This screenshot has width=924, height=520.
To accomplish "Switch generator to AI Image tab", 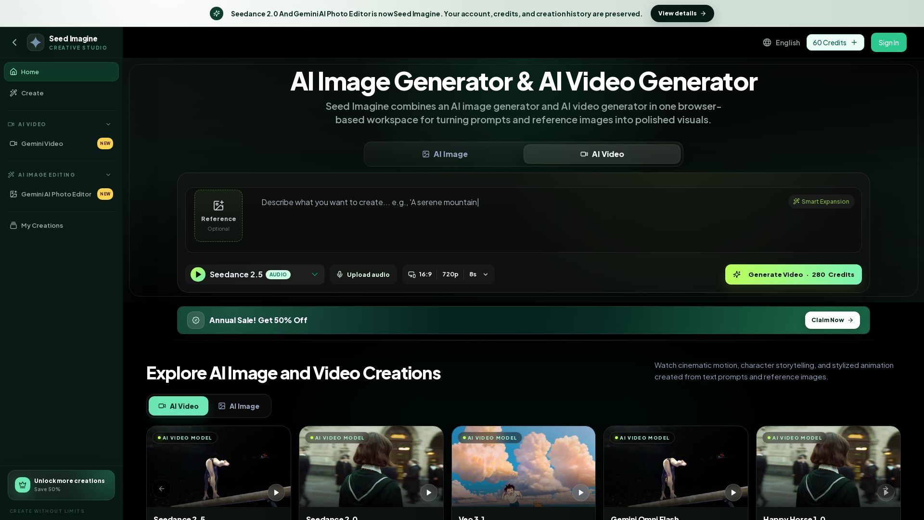I will click(x=445, y=154).
